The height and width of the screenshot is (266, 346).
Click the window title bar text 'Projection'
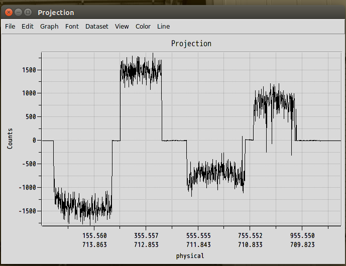56,12
